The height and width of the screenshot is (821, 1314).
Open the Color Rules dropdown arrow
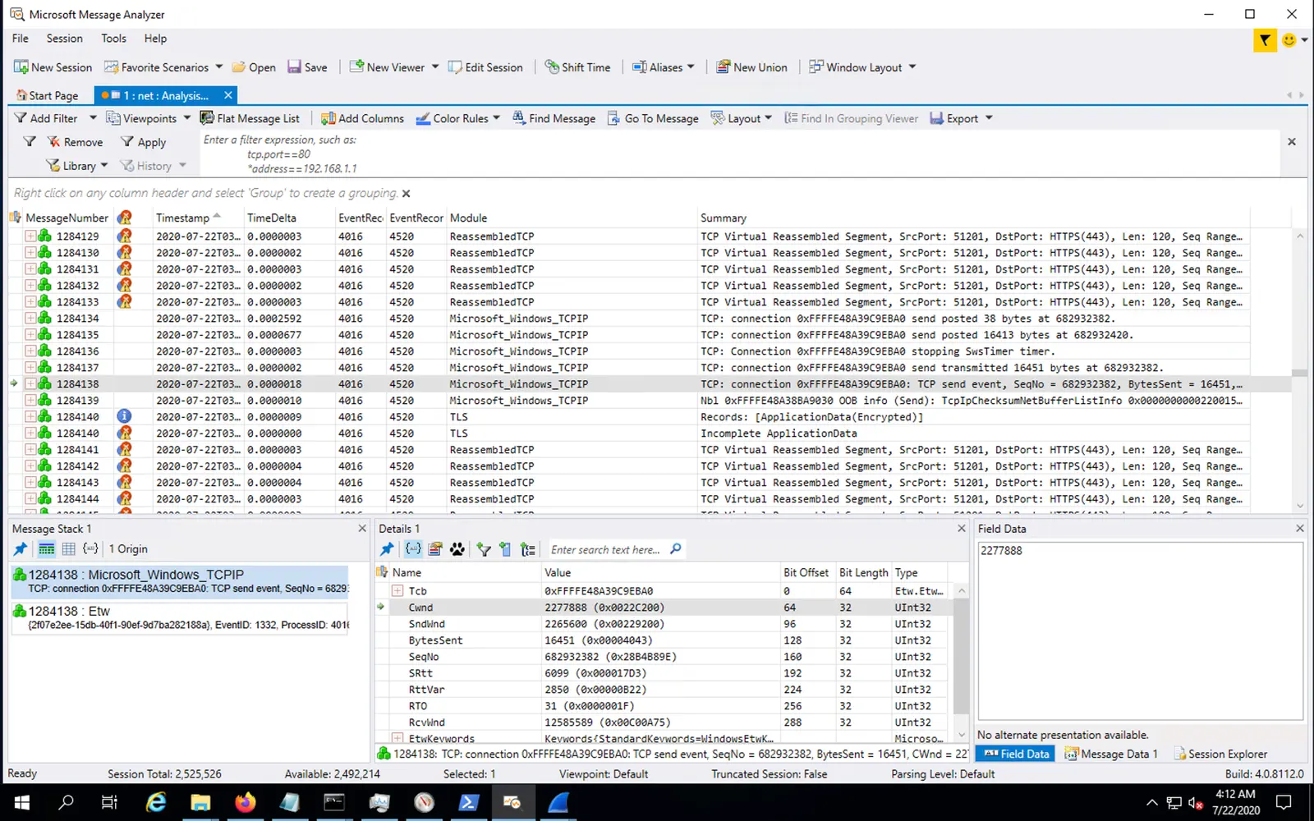pyautogui.click(x=496, y=118)
